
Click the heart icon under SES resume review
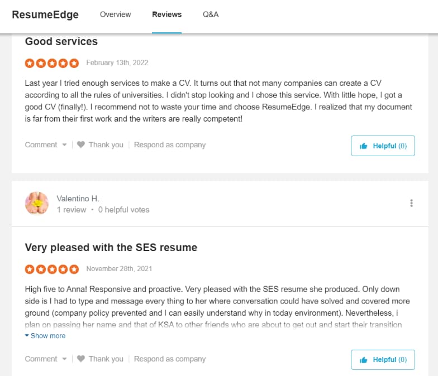[80, 358]
